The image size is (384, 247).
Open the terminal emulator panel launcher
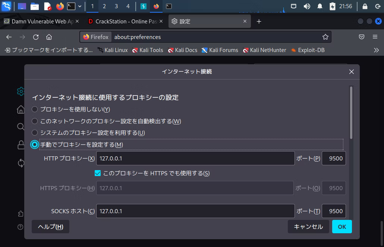pyautogui.click(x=71, y=6)
